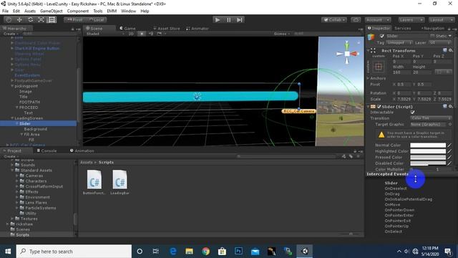Screen dimensions: 458x258
Task: Select the Scale tool
Action: [42, 20]
